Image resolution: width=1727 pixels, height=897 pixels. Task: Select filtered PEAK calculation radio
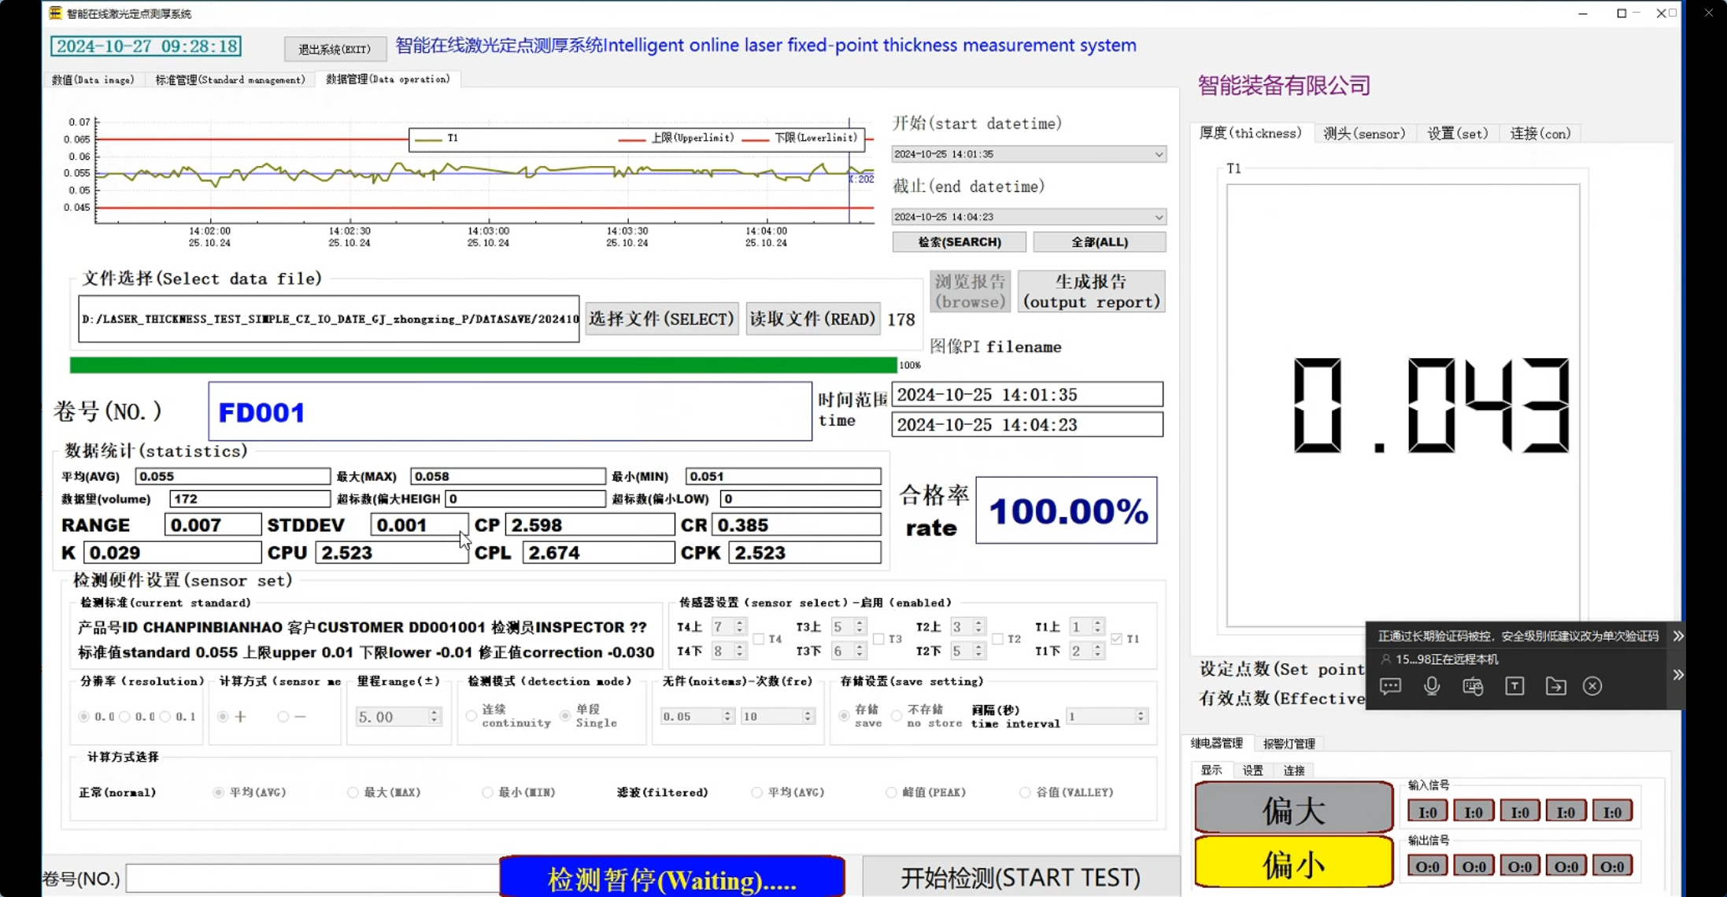click(891, 792)
